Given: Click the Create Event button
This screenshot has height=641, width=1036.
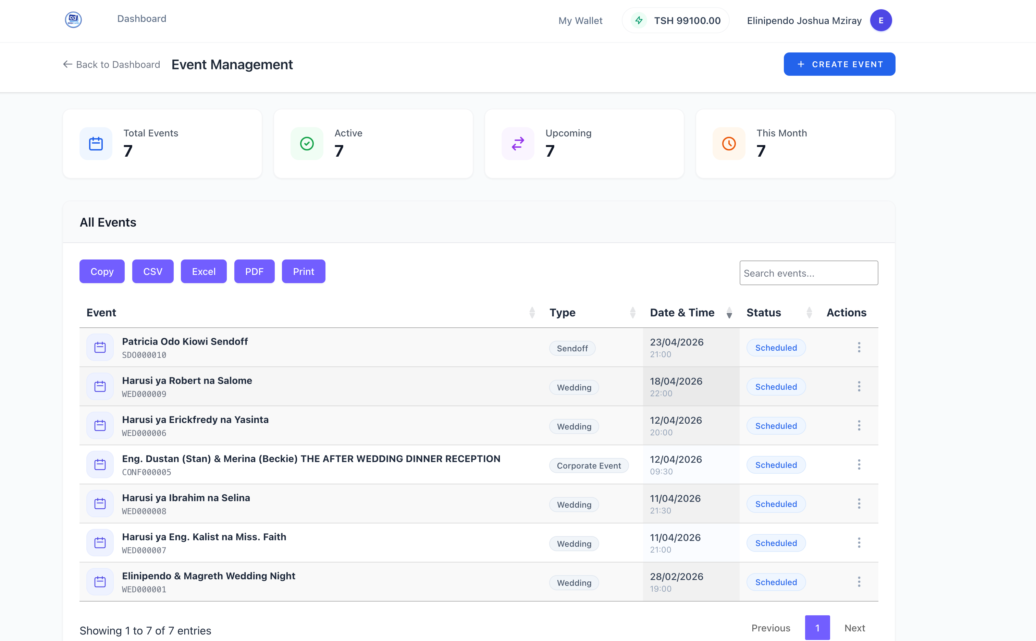Looking at the screenshot, I should pos(839,64).
